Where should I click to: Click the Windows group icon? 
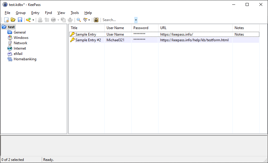[10, 38]
